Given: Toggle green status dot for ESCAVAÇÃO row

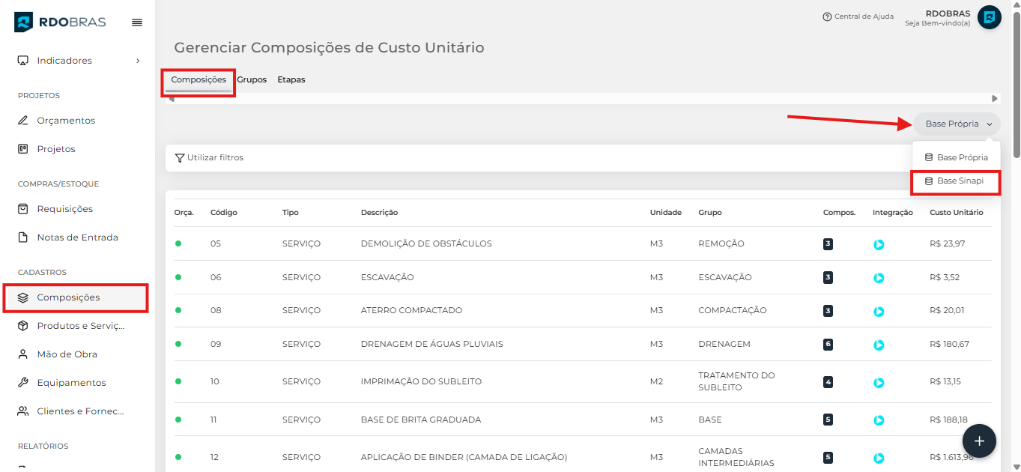Looking at the screenshot, I should pos(178,277).
